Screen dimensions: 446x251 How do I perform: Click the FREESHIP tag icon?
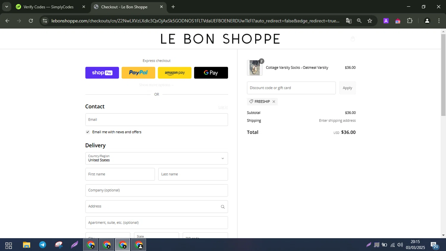pyautogui.click(x=251, y=102)
